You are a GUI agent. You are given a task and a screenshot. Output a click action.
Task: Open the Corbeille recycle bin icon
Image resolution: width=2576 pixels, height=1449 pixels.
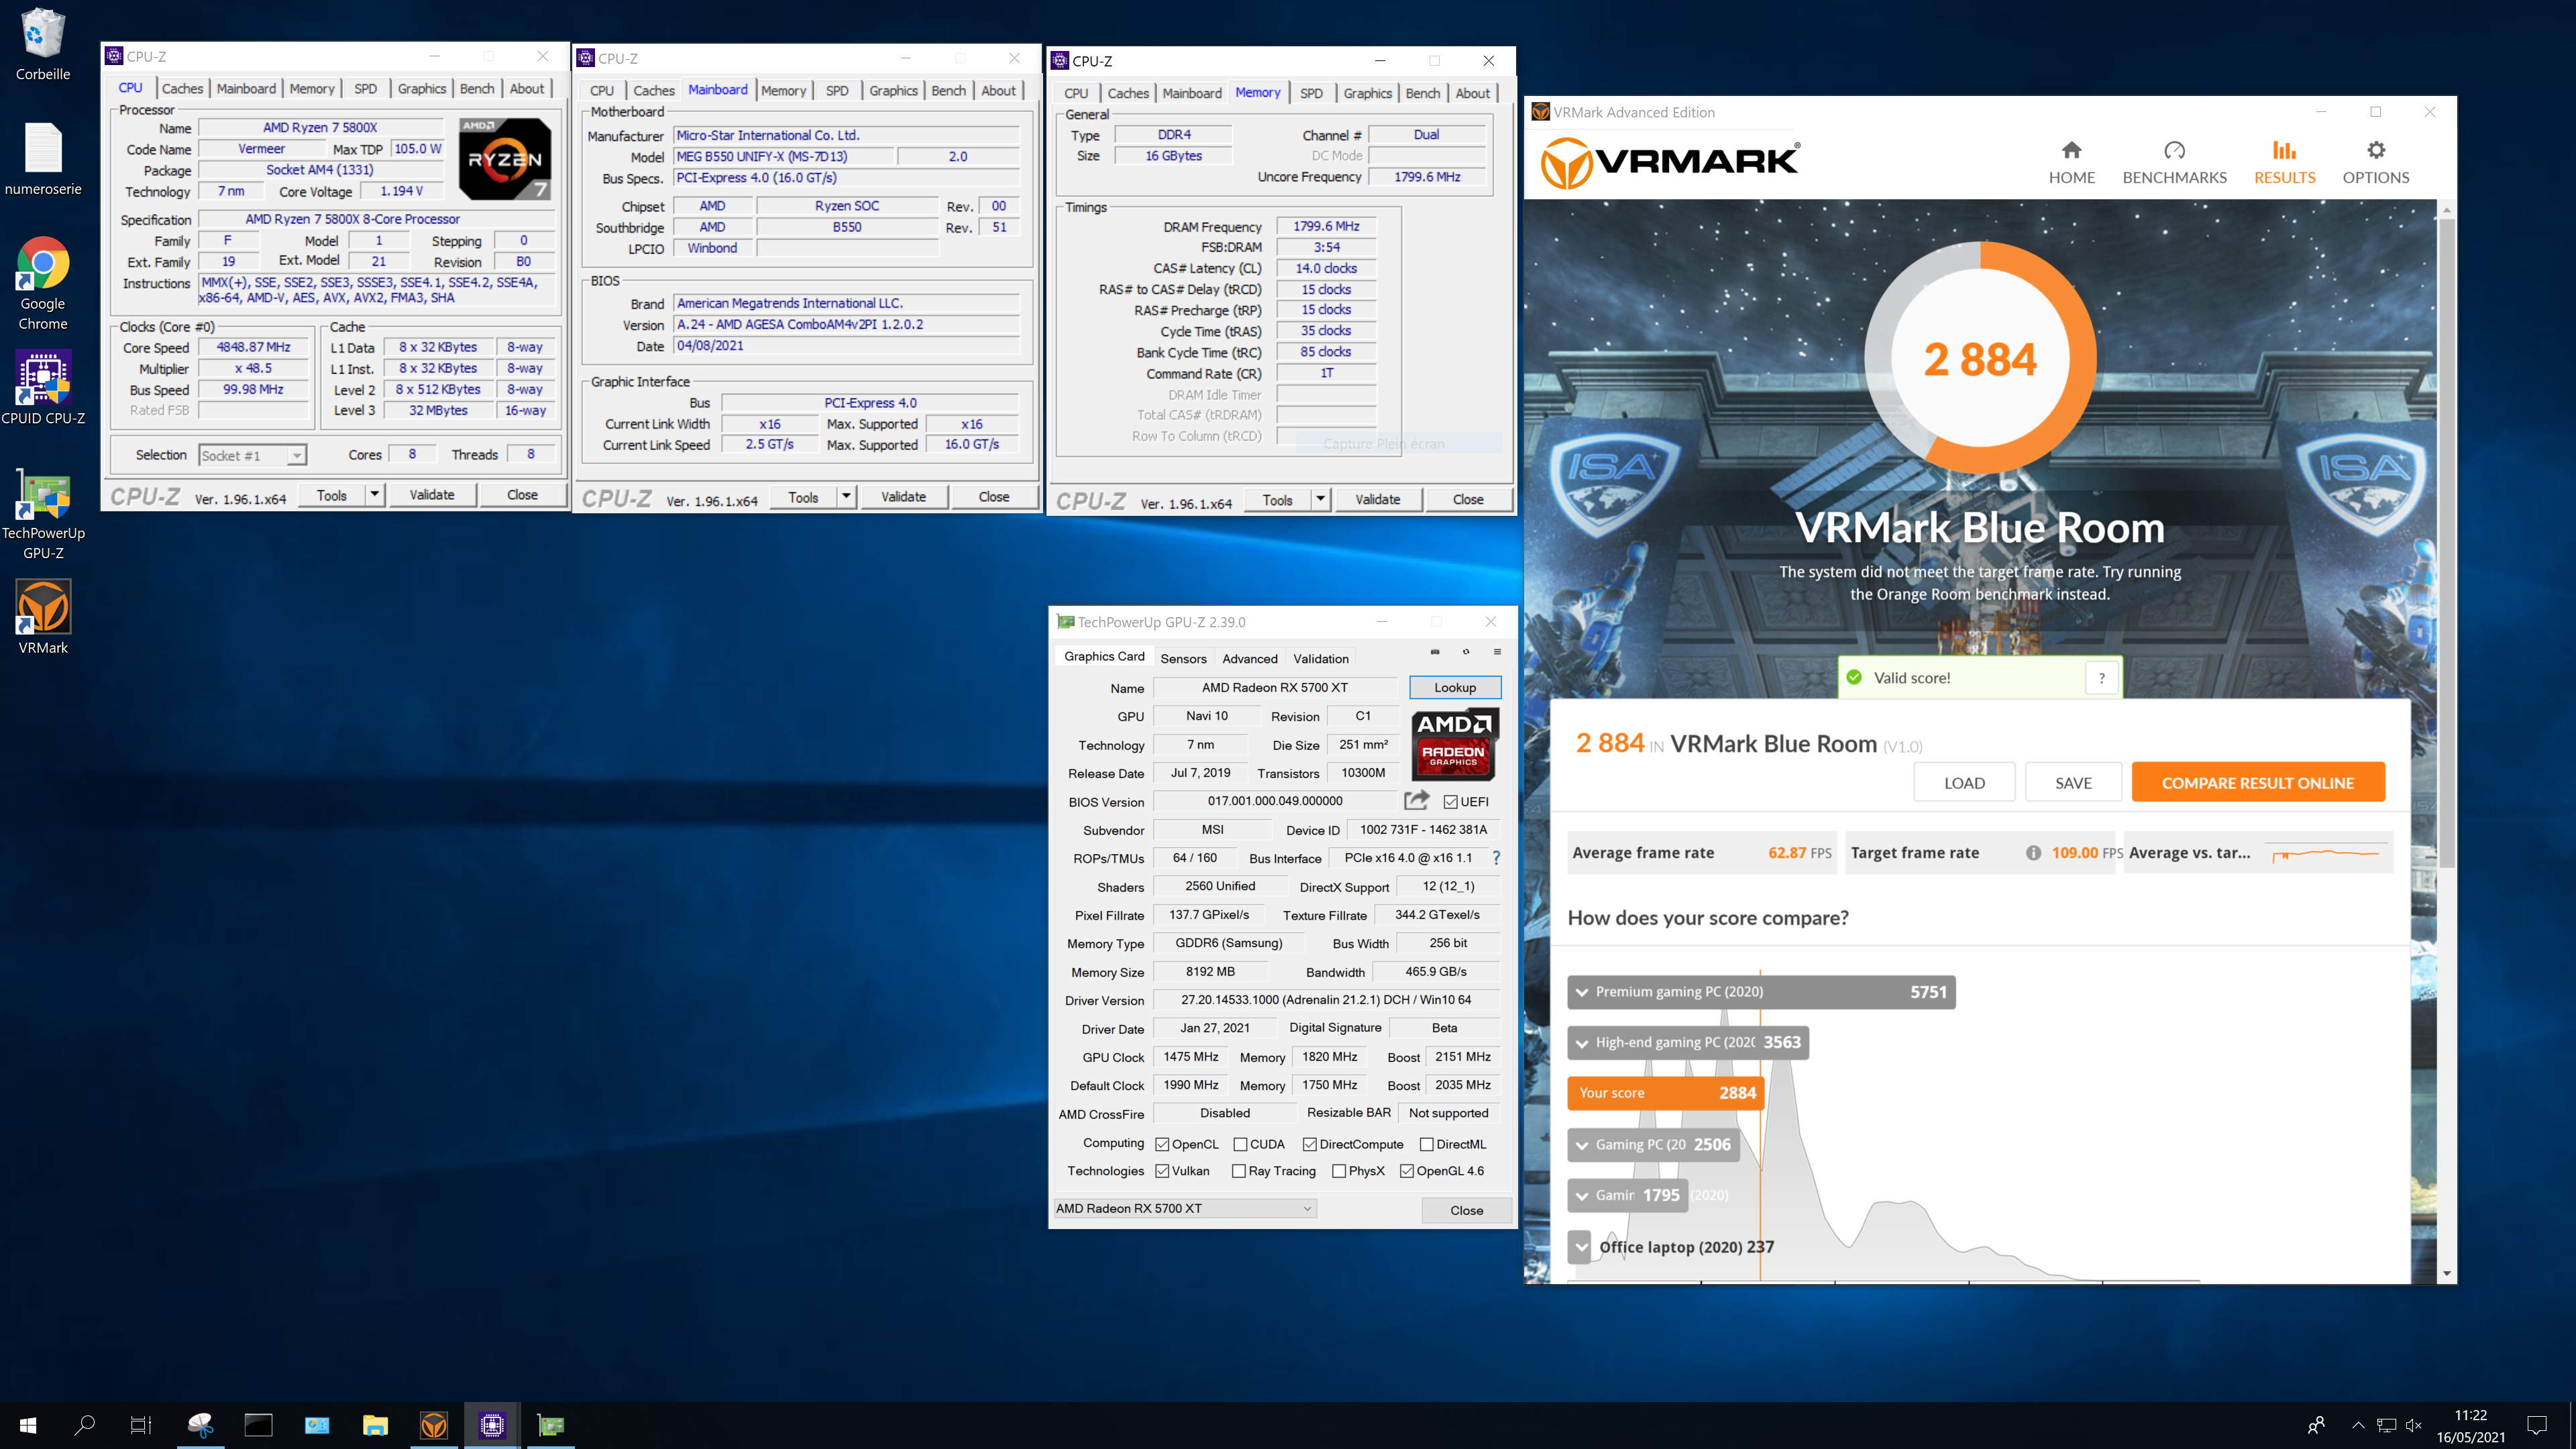click(42, 44)
